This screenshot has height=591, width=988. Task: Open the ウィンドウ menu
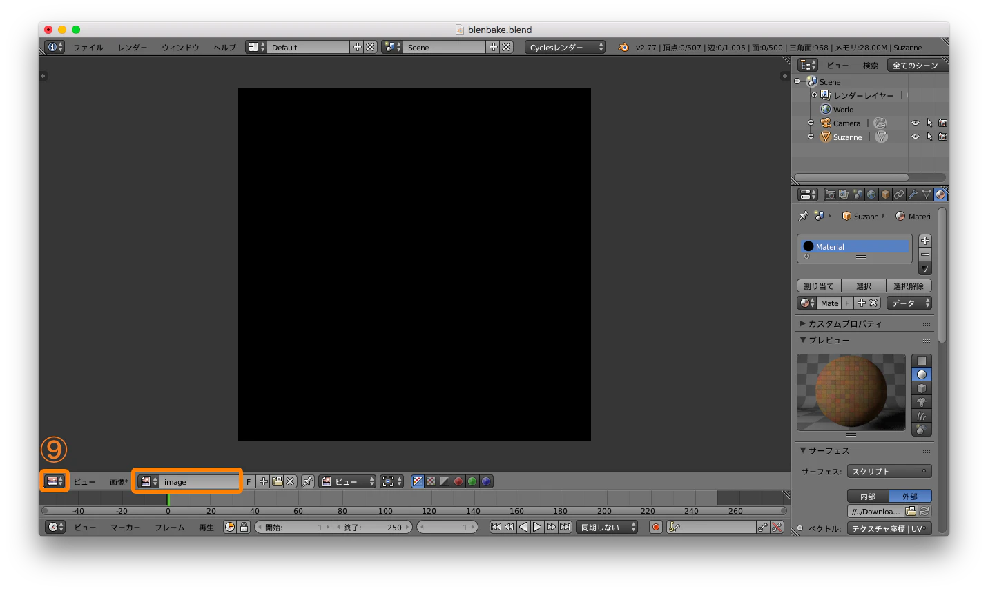(x=180, y=48)
